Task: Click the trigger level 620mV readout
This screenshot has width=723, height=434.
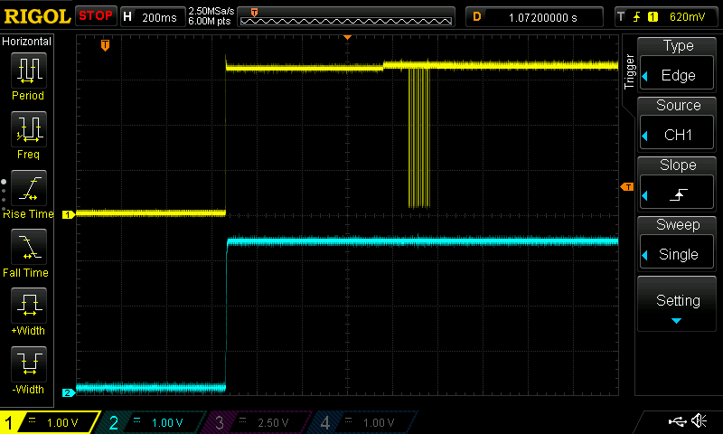Action: tap(687, 17)
